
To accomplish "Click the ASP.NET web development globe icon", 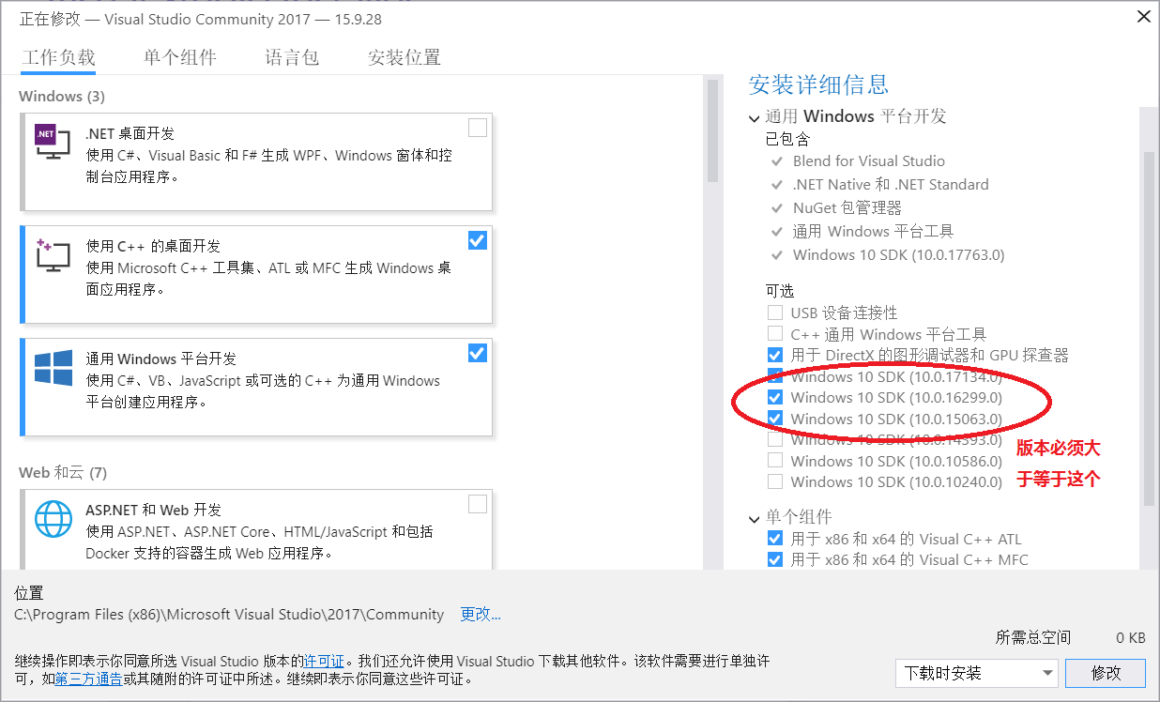I will (x=53, y=519).
